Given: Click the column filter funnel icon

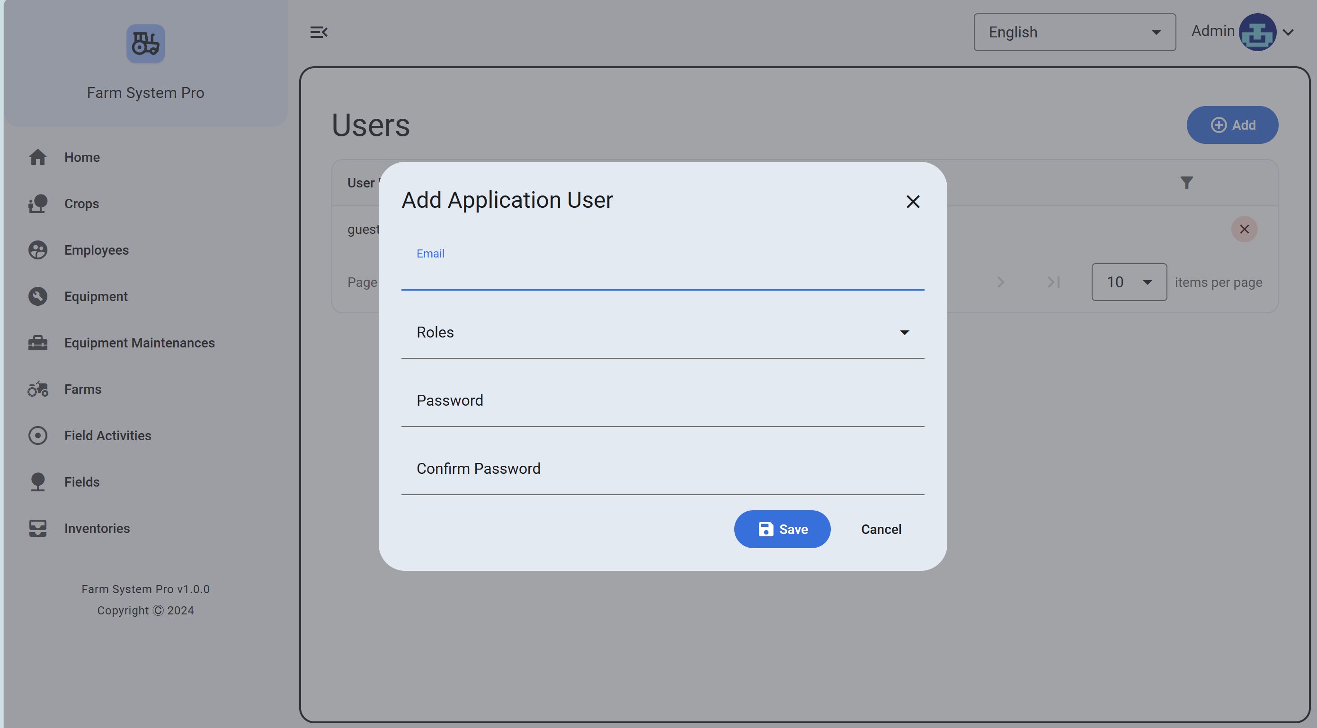Looking at the screenshot, I should tap(1186, 183).
